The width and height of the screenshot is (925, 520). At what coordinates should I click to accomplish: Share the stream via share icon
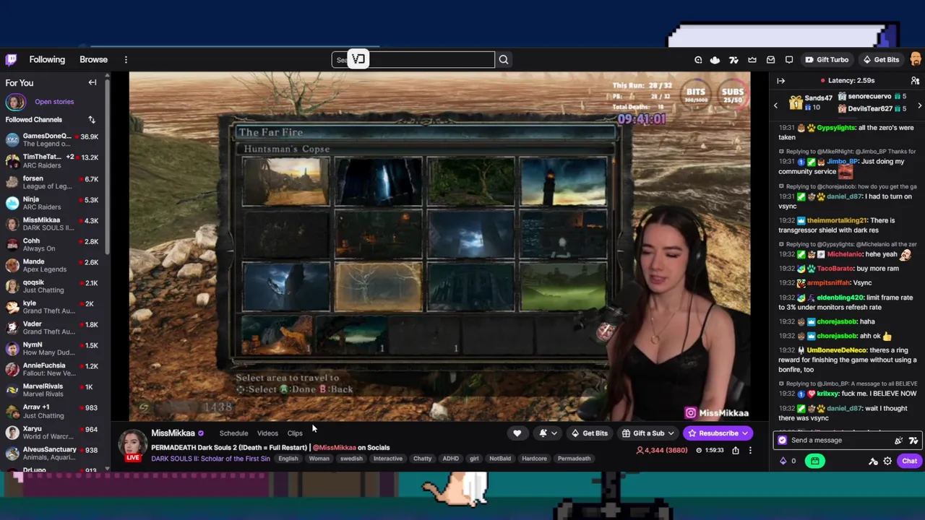pos(735,451)
